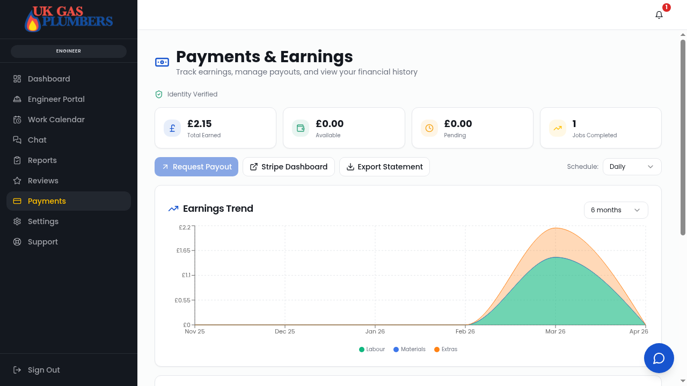This screenshot has width=687, height=386.
Task: Click the Dashboard grid icon in sidebar
Action: 17,79
